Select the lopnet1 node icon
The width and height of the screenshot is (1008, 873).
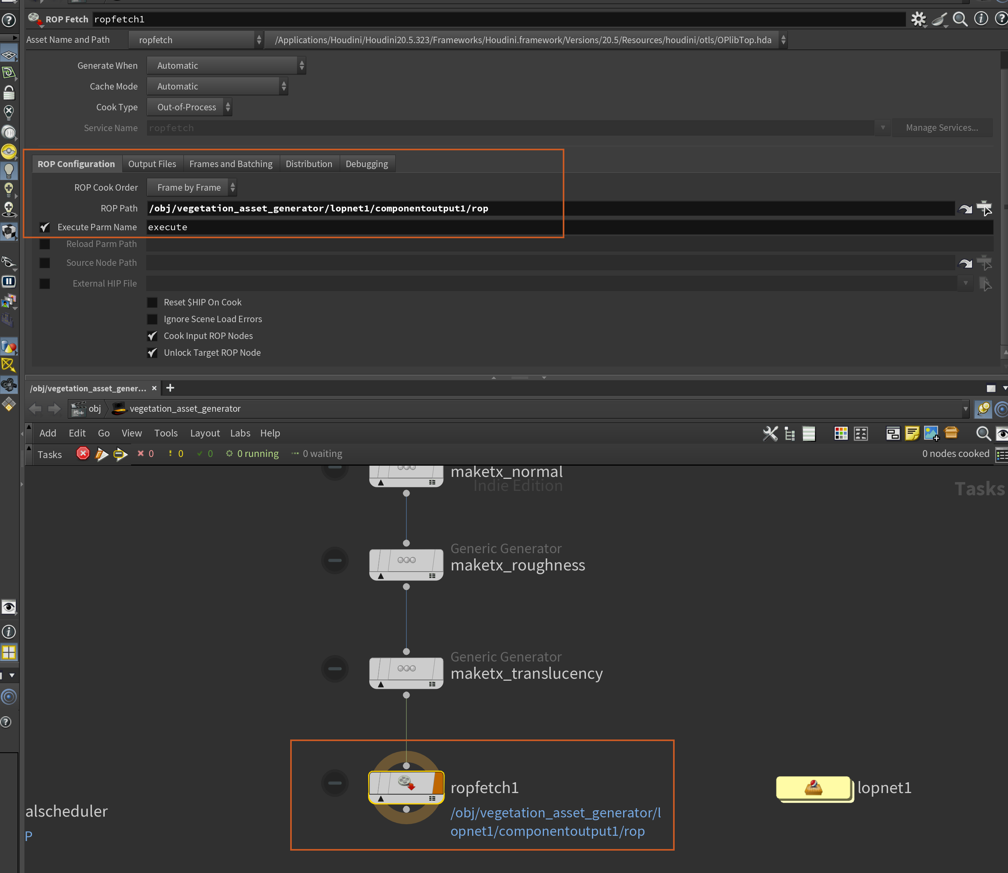tap(813, 787)
